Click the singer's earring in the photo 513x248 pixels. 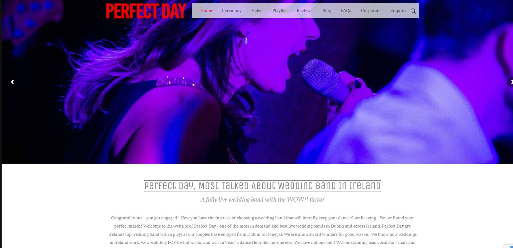click(247, 37)
